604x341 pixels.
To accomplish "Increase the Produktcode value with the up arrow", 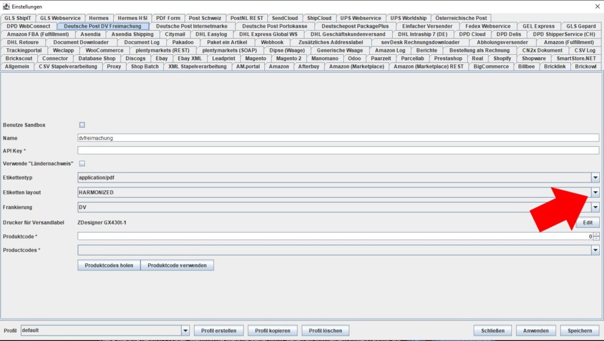I will (x=596, y=234).
